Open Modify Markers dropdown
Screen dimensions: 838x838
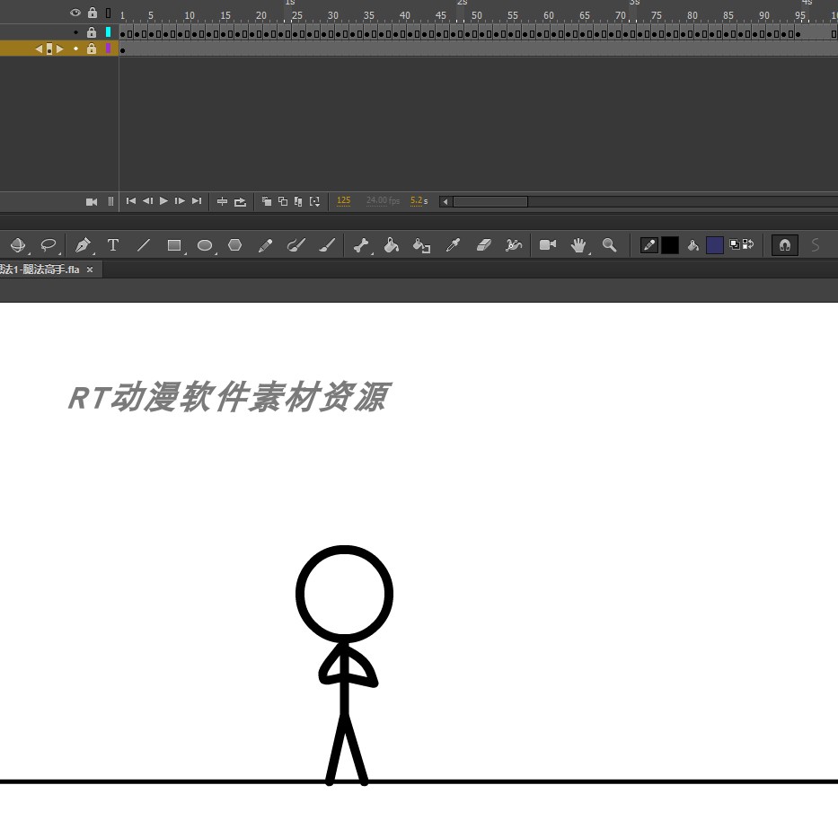[x=314, y=201]
